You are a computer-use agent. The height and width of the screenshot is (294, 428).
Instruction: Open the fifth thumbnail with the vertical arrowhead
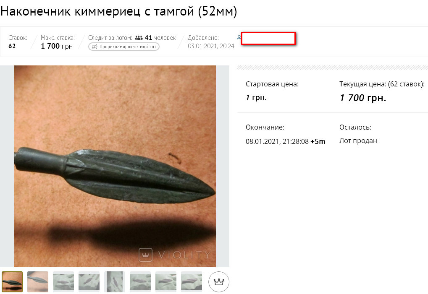115,282
